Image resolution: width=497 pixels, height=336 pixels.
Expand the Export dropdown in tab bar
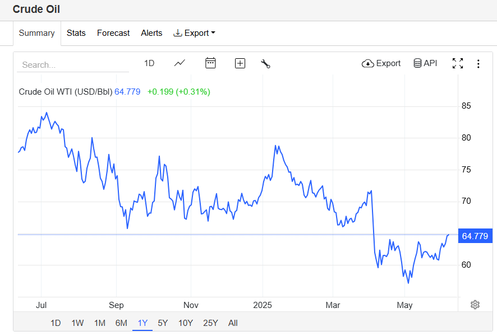[194, 33]
